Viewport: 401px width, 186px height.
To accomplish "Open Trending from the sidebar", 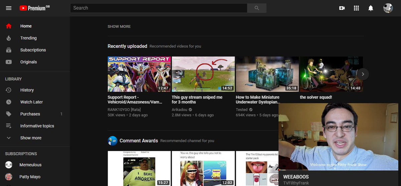I will (x=35, y=38).
